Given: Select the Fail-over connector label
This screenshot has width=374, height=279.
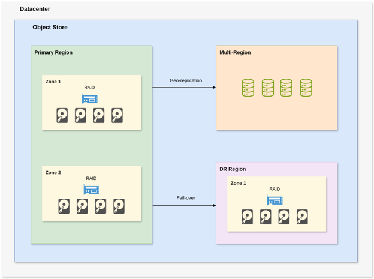Looking at the screenshot, I should click(x=186, y=198).
